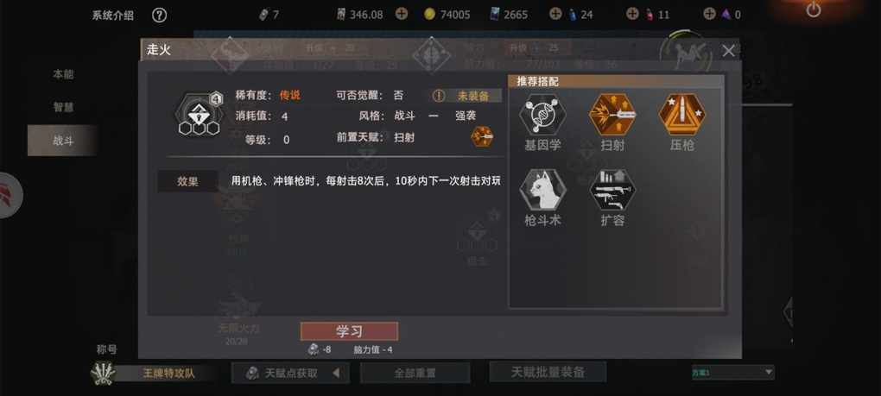Expand the half-hidden arrow at right edge
881x396 pixels.
coord(788,311)
